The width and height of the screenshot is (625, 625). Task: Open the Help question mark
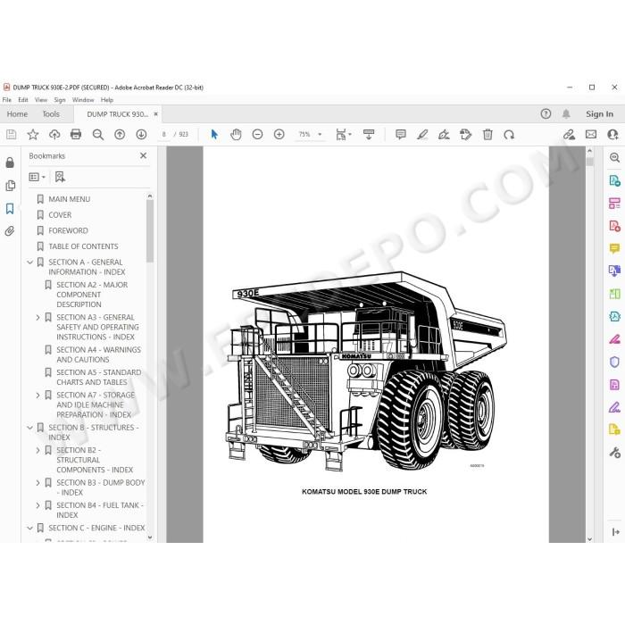546,114
